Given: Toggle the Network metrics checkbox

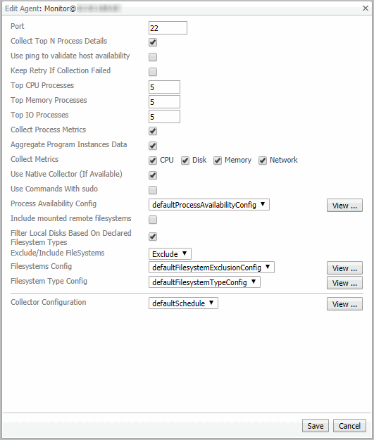Looking at the screenshot, I should pos(263,161).
